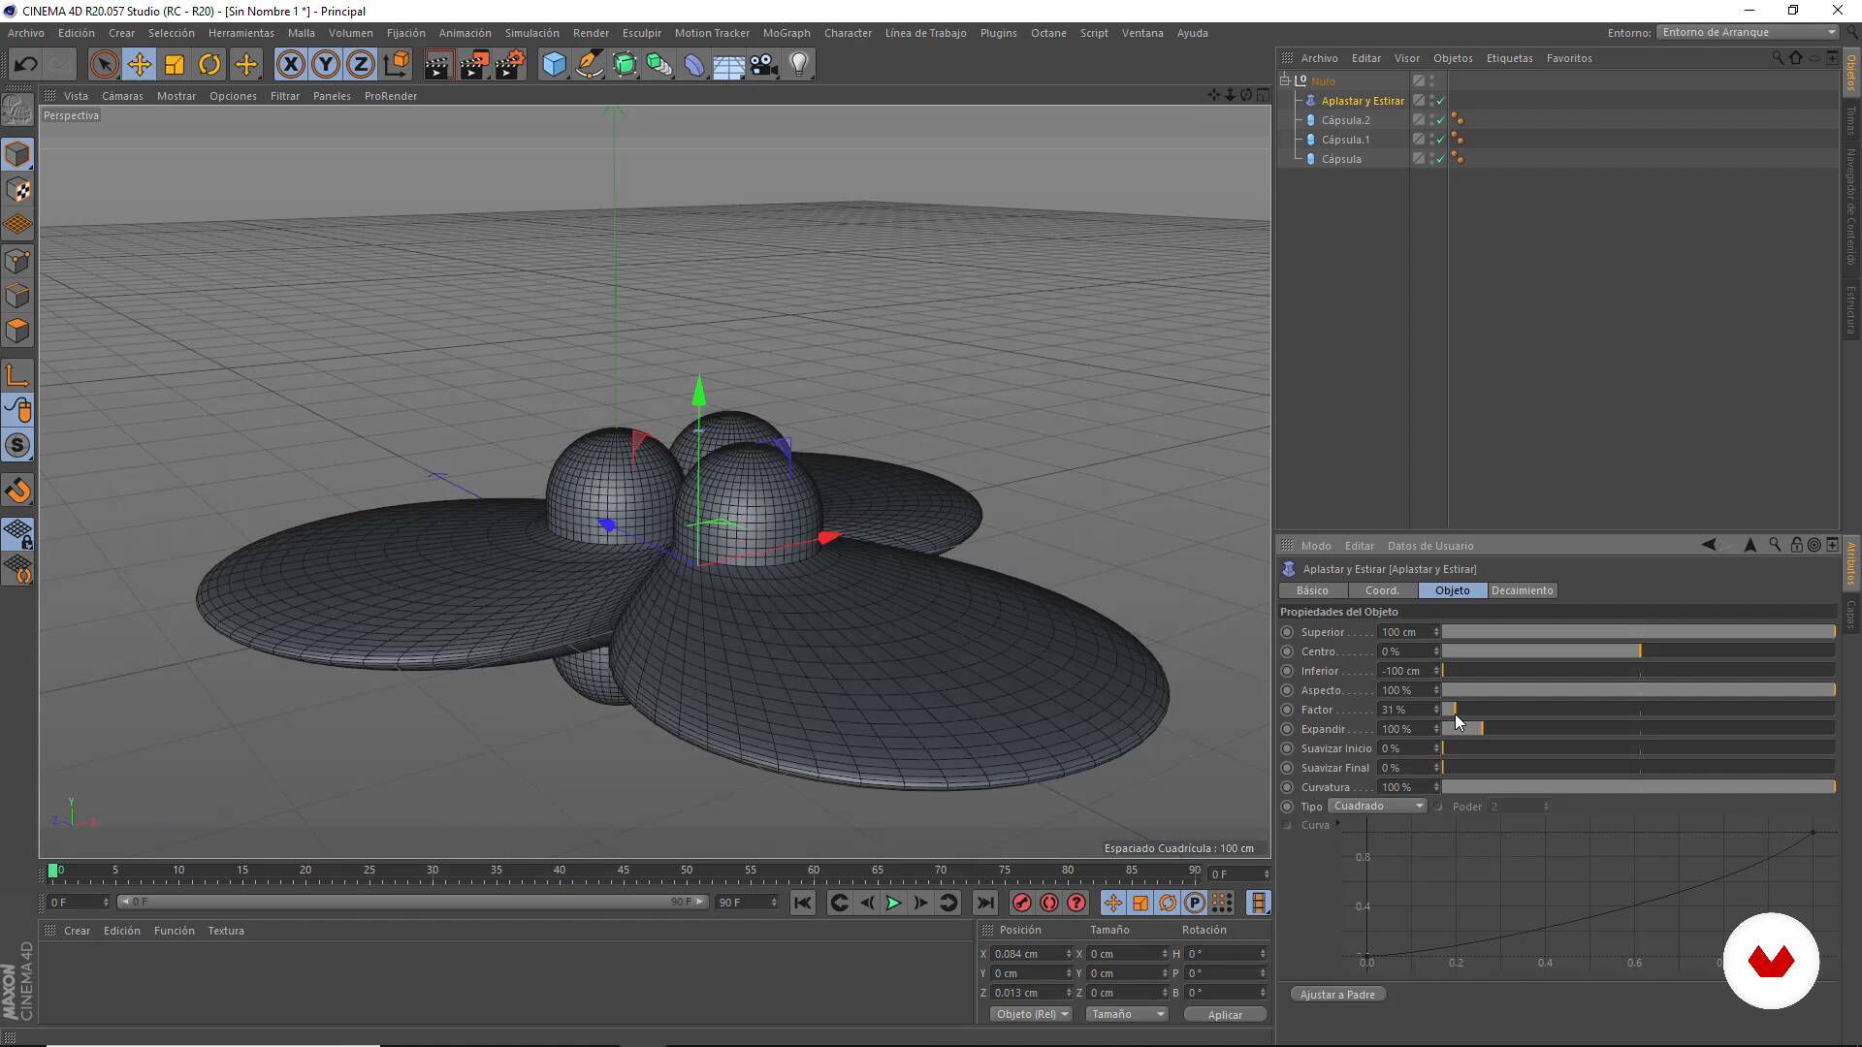Open the Simulación menu

[531, 33]
